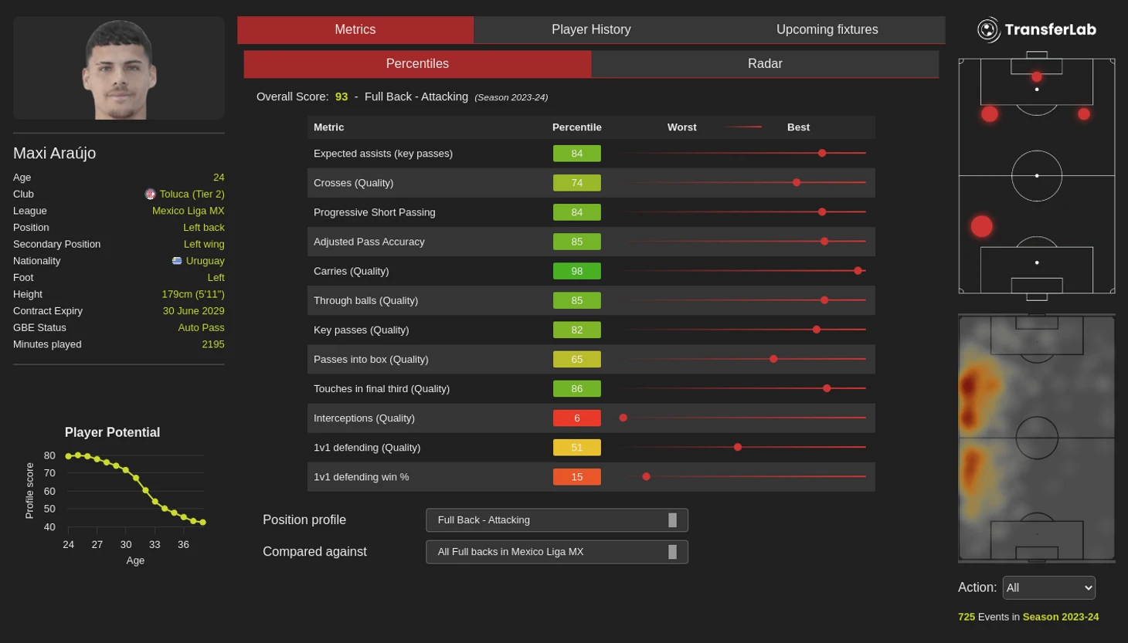Click the age 24 point on potential chart

(69, 456)
